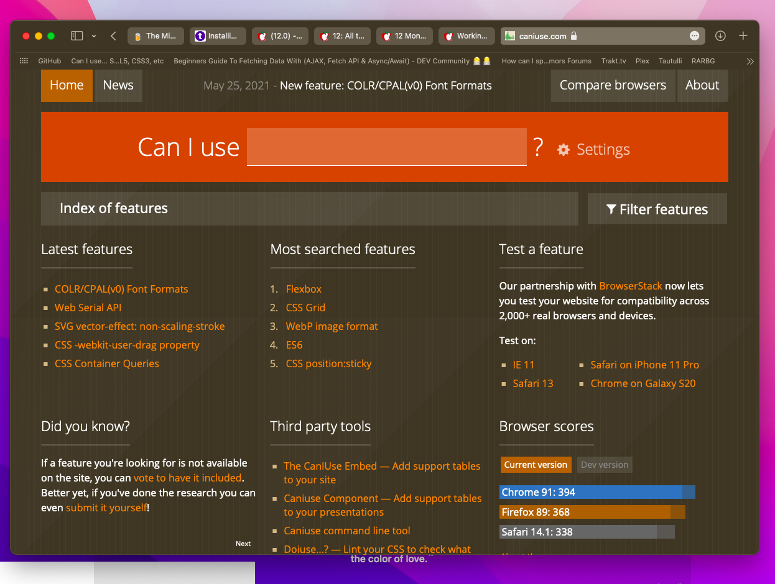The width and height of the screenshot is (775, 584).
Task: Open the favorites grid icon in bookmarks bar
Action: (24, 61)
